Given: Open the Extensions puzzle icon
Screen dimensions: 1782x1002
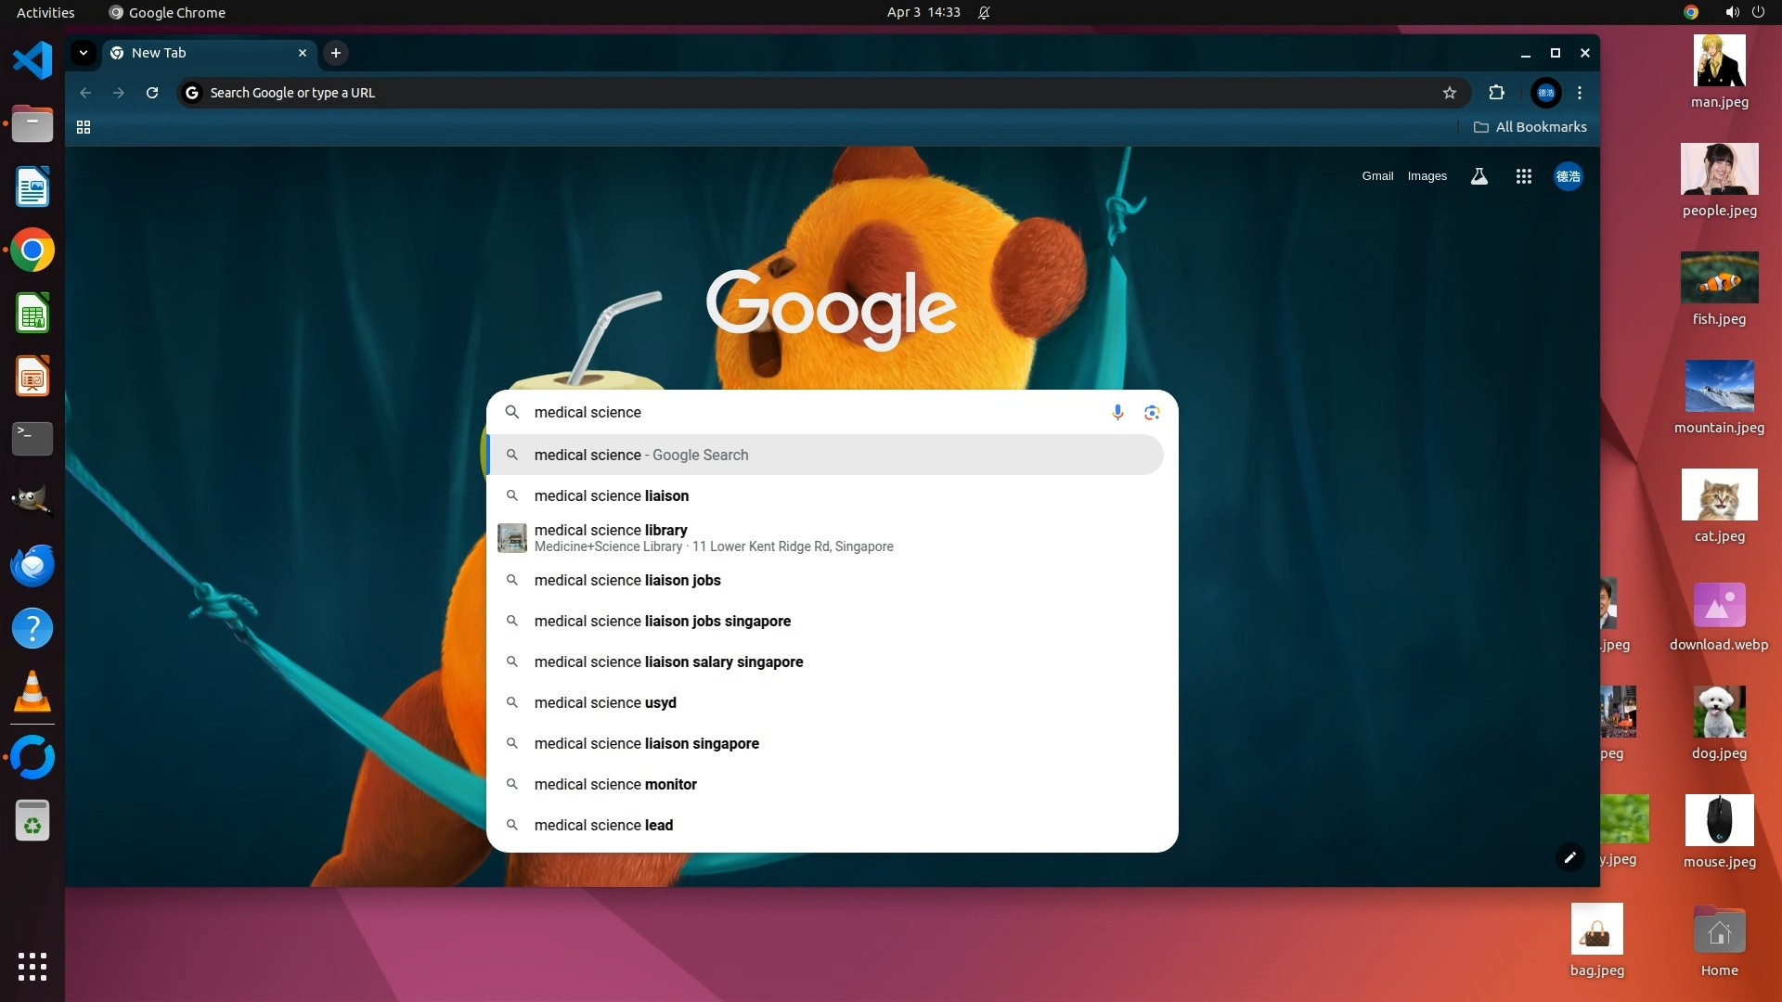Looking at the screenshot, I should click(1496, 93).
